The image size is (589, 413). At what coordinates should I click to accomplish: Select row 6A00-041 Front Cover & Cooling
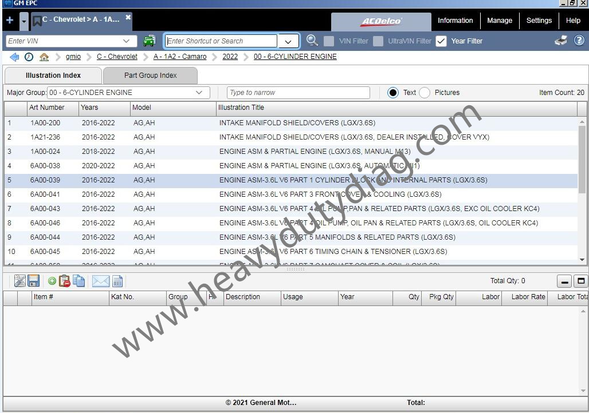291,194
